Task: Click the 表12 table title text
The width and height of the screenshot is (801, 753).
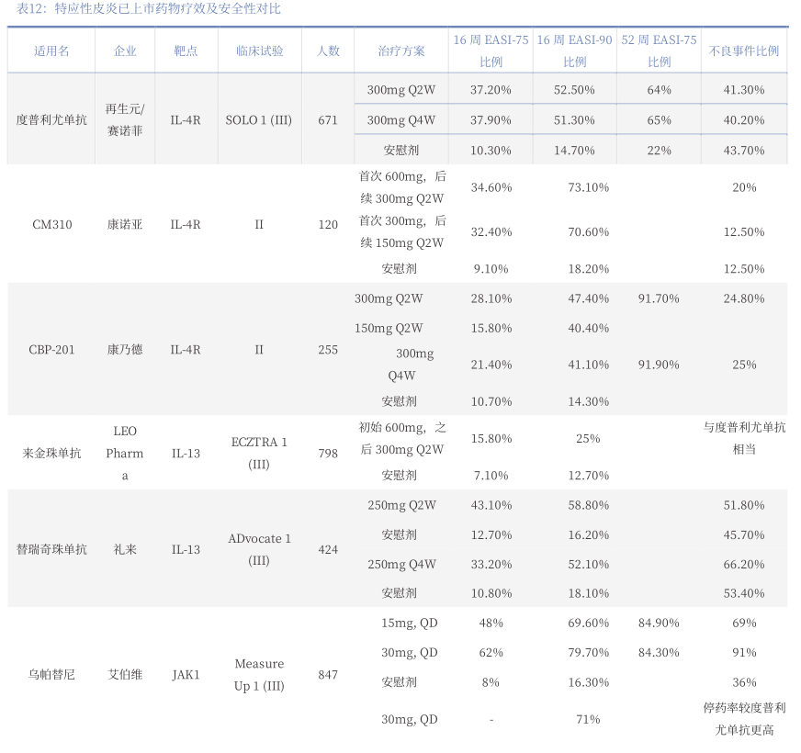Action: coord(149,9)
